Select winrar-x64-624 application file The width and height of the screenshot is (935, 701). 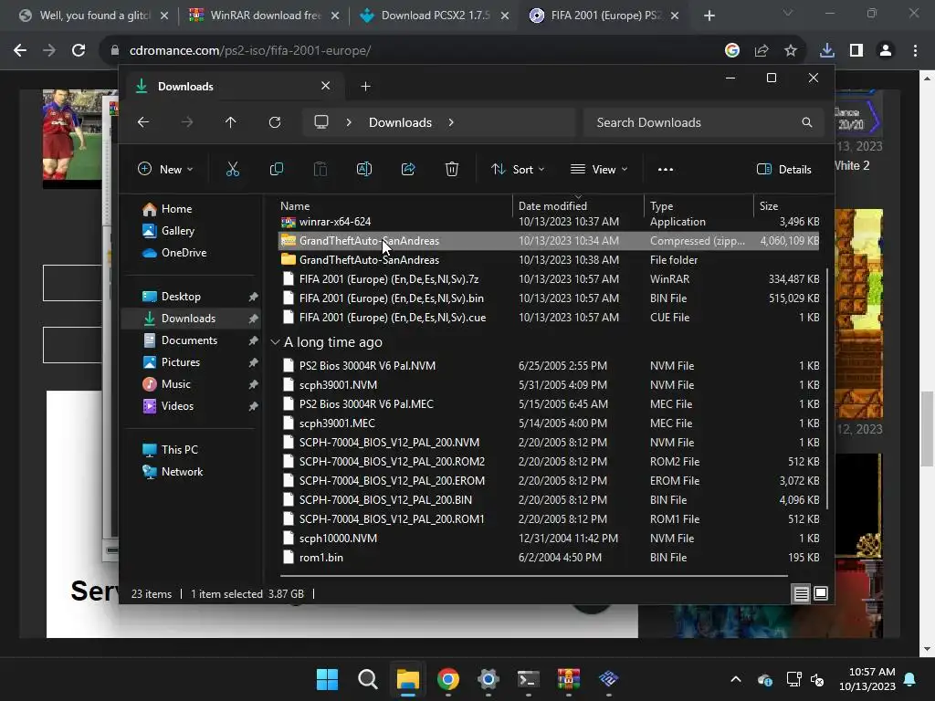(x=549, y=222)
